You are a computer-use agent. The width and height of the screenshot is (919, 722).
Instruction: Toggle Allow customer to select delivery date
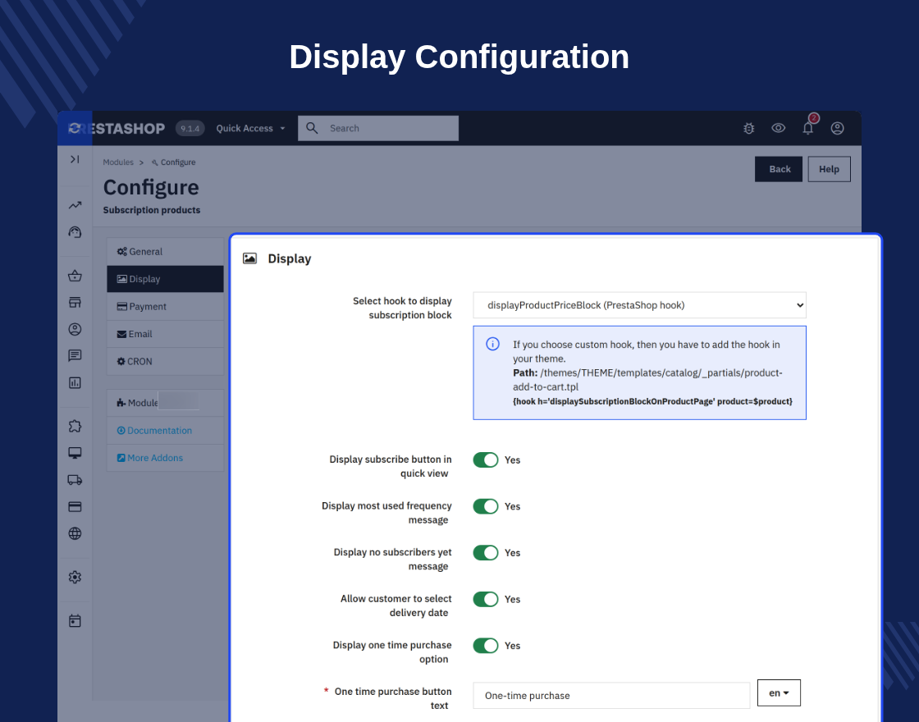pos(486,599)
